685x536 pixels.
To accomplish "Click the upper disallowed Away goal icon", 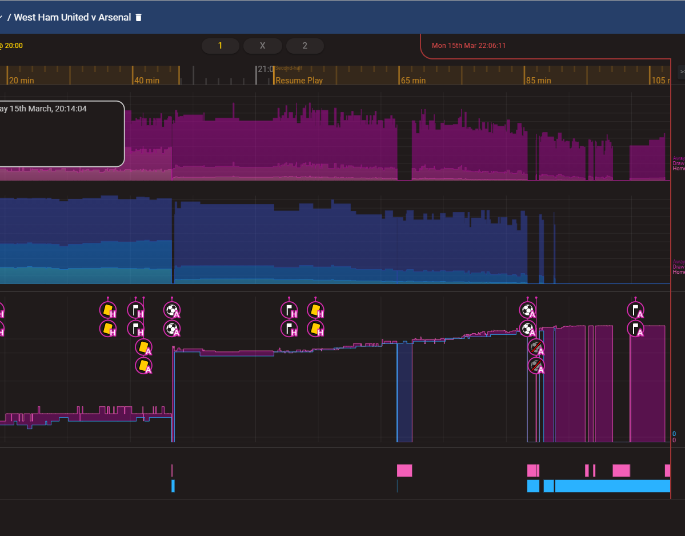I will [x=536, y=347].
